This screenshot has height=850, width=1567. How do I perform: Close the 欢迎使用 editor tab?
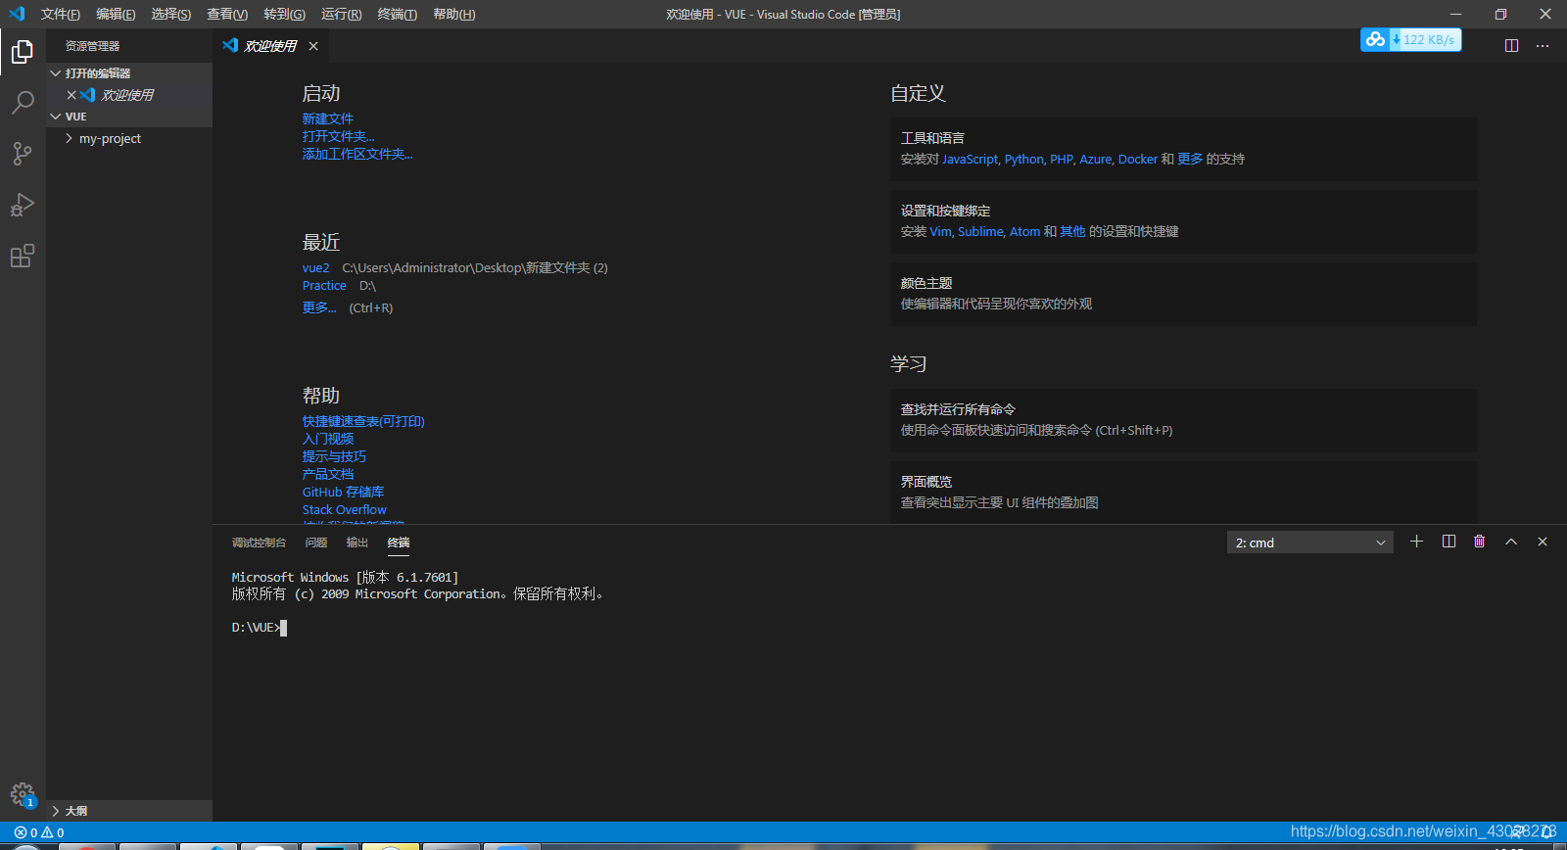313,46
